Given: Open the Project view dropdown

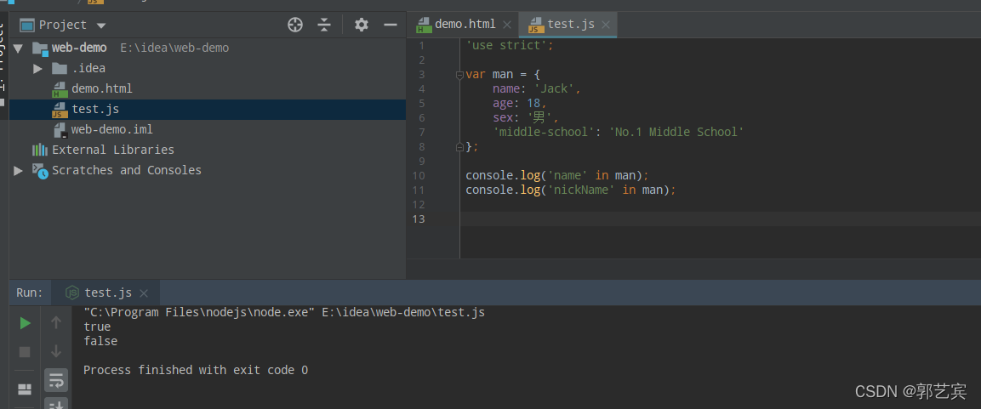Looking at the screenshot, I should pos(101,26).
